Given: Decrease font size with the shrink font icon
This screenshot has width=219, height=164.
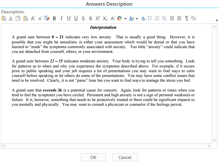Looking at the screenshot, I should [x=40, y=18].
